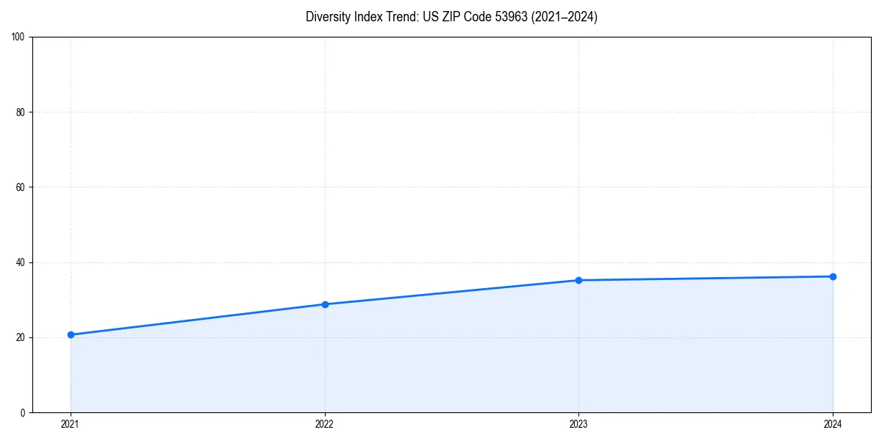Click the "20" y-axis tick label
Screen dimensions: 882x441
pos(19,337)
